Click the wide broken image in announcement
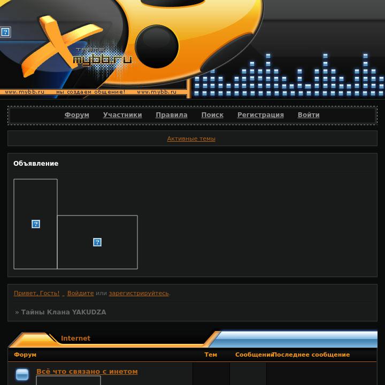Viewport: 385px width, 385px height. (x=97, y=242)
